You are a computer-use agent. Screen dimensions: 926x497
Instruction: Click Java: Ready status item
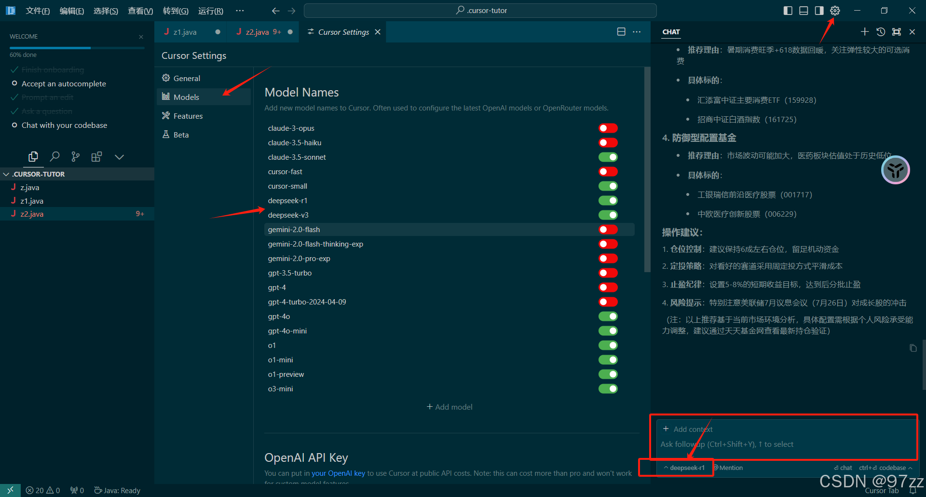click(117, 490)
